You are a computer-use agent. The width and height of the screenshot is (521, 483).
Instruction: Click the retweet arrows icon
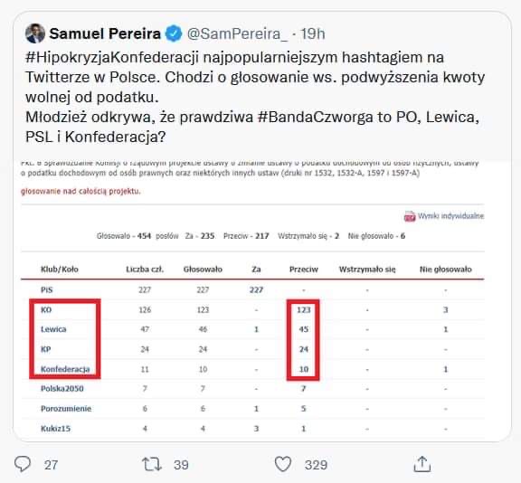[152, 464]
